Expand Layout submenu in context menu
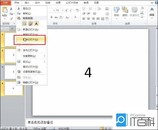158x130 pixels. (32, 62)
